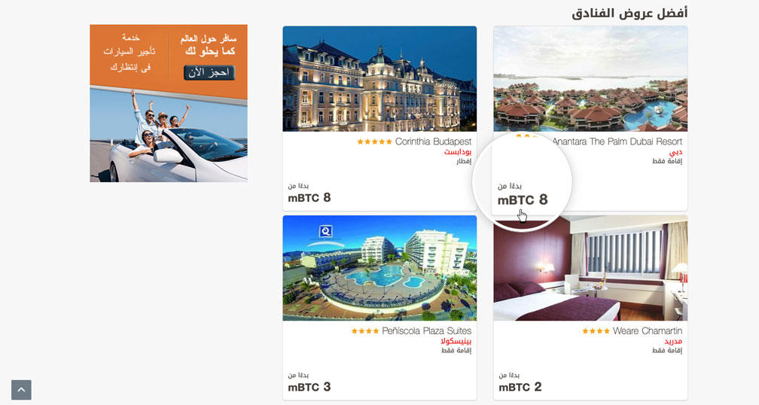Viewport: 759px width, 405px height.
Task: Click the Anantara The Palm Dubai Resort title
Action: (x=617, y=142)
